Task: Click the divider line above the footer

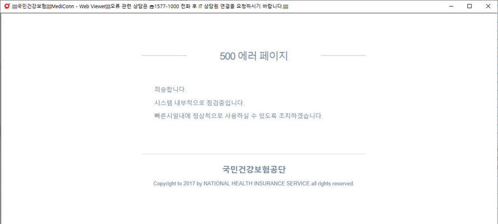Action: 253,154
